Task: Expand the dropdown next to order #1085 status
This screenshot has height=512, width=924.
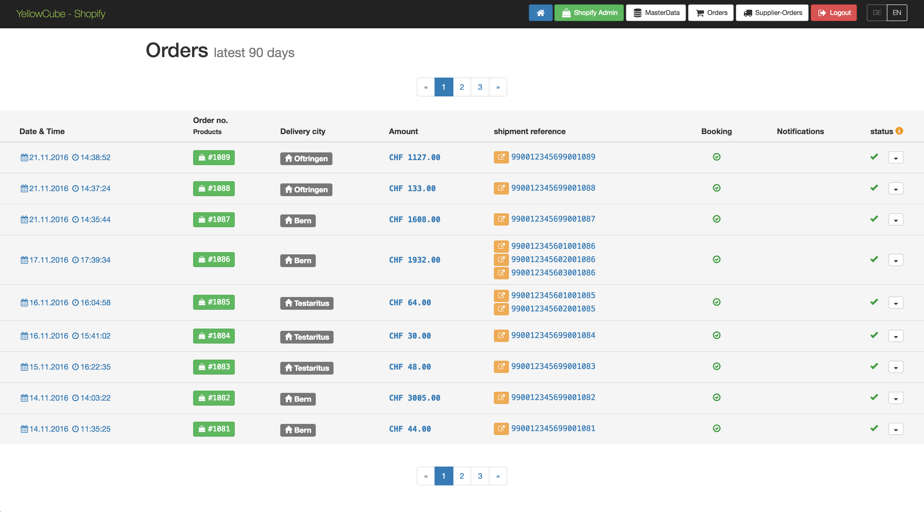Action: coord(896,302)
